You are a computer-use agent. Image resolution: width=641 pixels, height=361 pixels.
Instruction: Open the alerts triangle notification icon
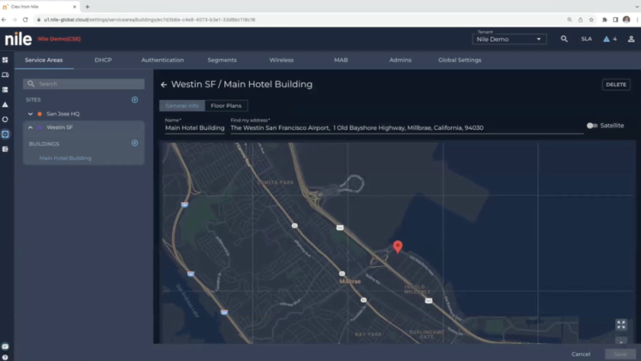(x=607, y=39)
